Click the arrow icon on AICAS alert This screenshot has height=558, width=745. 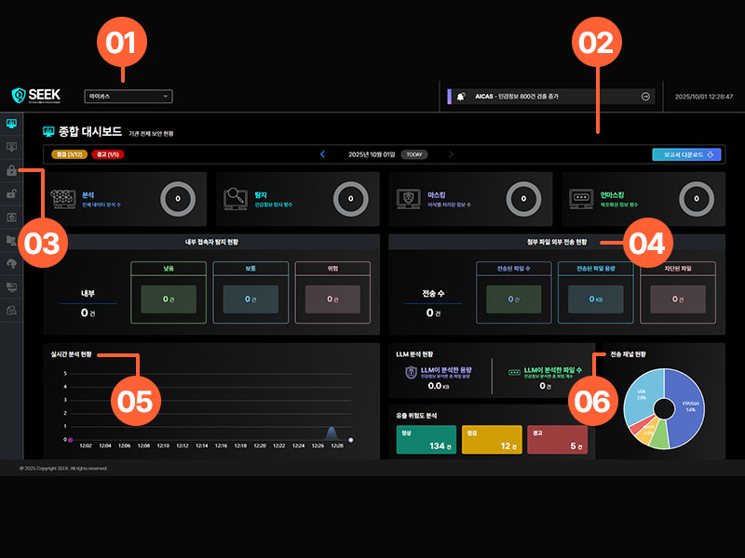tap(645, 96)
